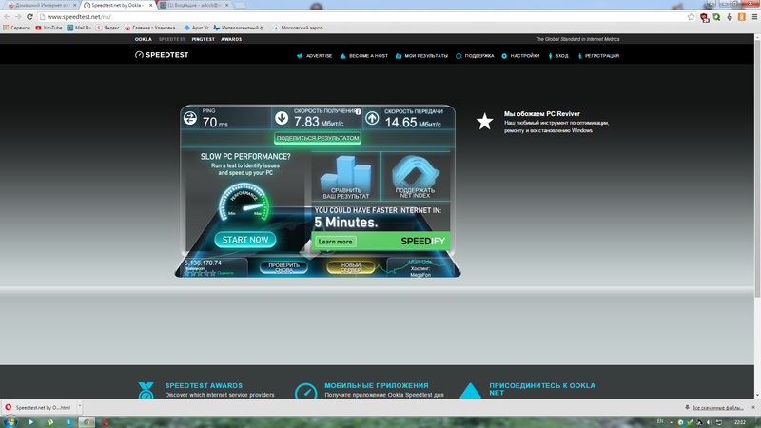Click the ПОДЕЛИТЬСЯ РЕЗУЛЬТАТОМ share button
Viewport: 761px width, 428px height.
[318, 138]
